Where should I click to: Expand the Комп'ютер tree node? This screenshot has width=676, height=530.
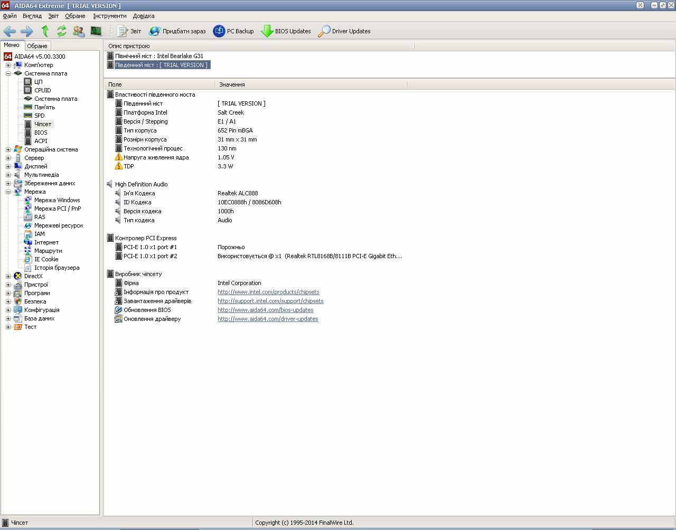coord(8,65)
